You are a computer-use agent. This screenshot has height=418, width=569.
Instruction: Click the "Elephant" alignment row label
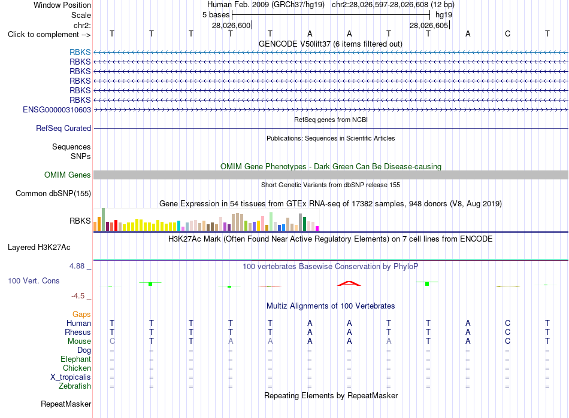click(75, 359)
